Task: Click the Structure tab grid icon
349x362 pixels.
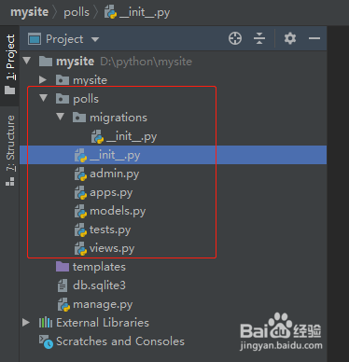Action: tap(10, 181)
